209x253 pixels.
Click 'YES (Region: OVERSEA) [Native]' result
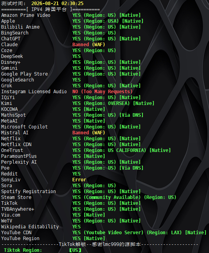113,103
